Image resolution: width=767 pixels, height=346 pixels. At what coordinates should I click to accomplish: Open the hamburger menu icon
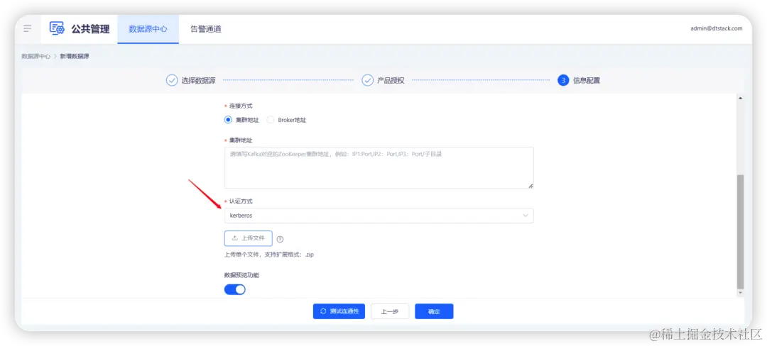28,28
